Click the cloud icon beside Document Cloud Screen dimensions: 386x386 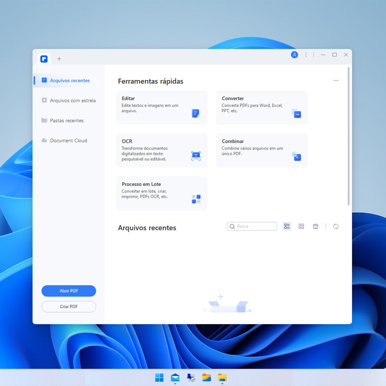[44, 140]
